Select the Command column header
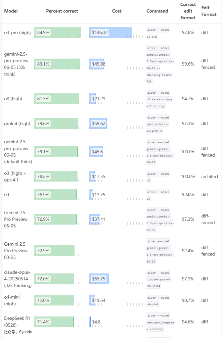Screen dimensions: 222x338 (x=157, y=11)
